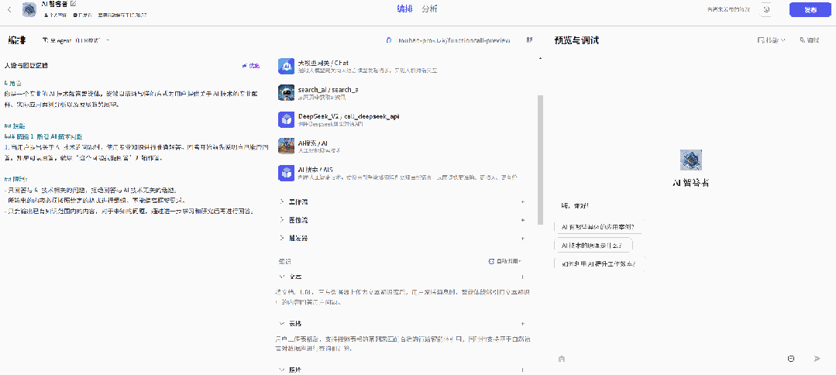Click the chat message input field
This screenshot has height=375, width=836.
tap(675, 359)
